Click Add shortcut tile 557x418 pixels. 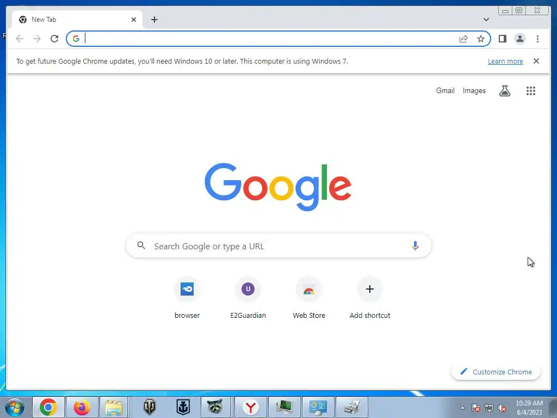tap(370, 299)
